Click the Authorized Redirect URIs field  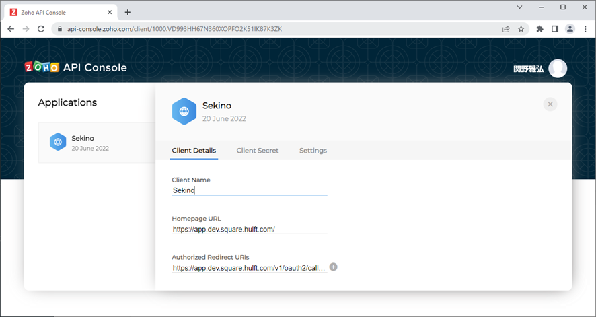coord(249,267)
